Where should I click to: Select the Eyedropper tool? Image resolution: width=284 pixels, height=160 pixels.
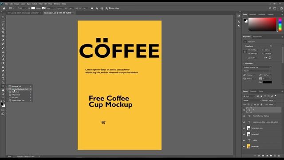(3, 40)
